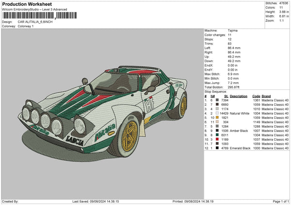Click stitch count 6011 in stop row 9
This screenshot has width=291, height=205.
tap(225, 135)
